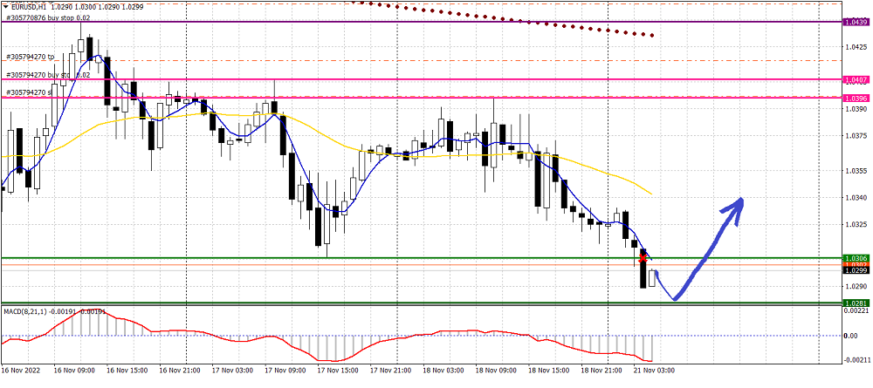Click the purple 1.0439 price tag
Viewport: 873px width, 388px height.
click(856, 22)
